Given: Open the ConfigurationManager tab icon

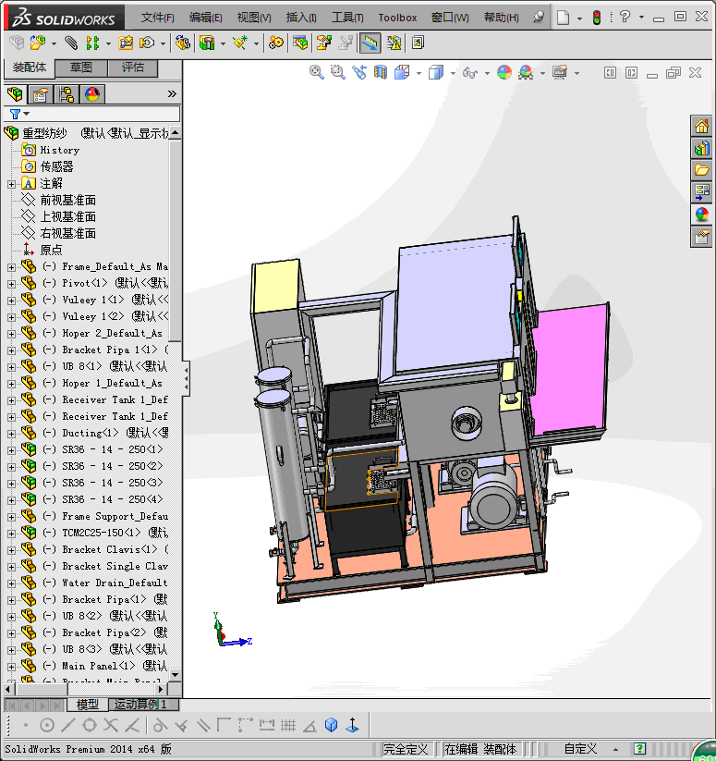Looking at the screenshot, I should [x=67, y=93].
